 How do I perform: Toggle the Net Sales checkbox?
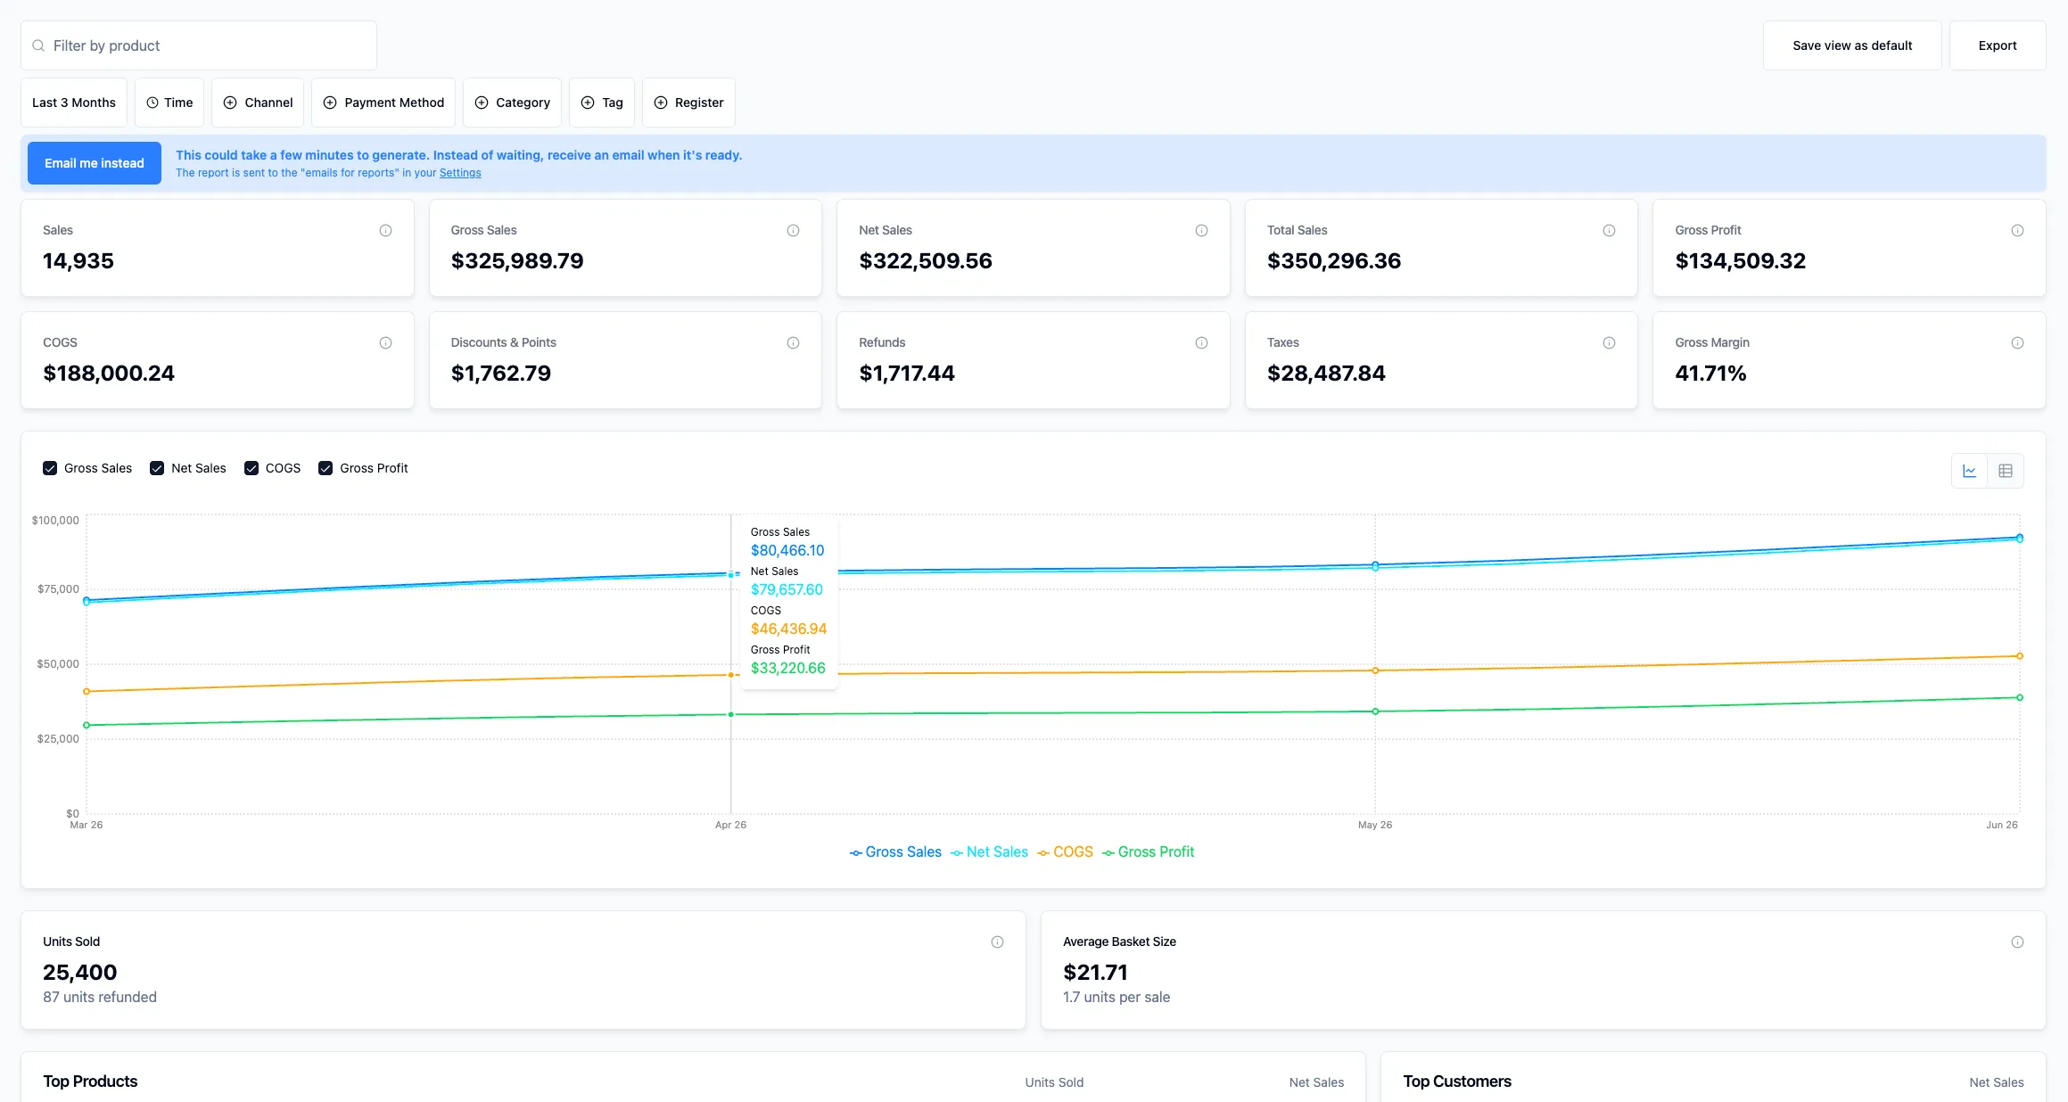pos(157,468)
